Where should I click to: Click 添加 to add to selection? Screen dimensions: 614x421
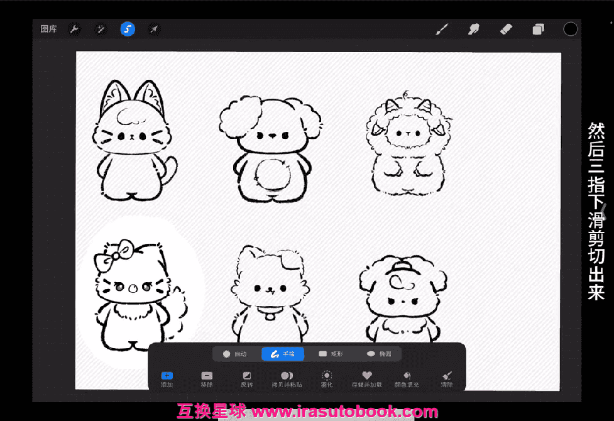(x=167, y=380)
